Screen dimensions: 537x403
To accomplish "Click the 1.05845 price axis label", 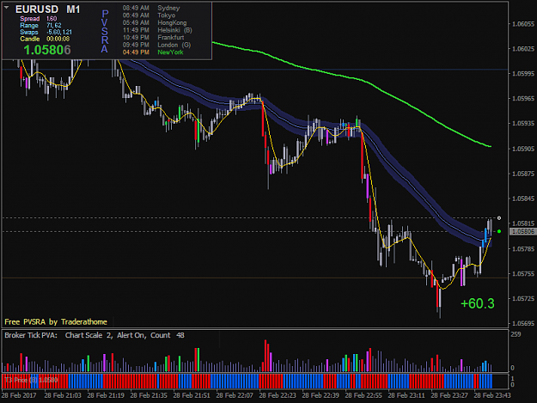I will [523, 198].
